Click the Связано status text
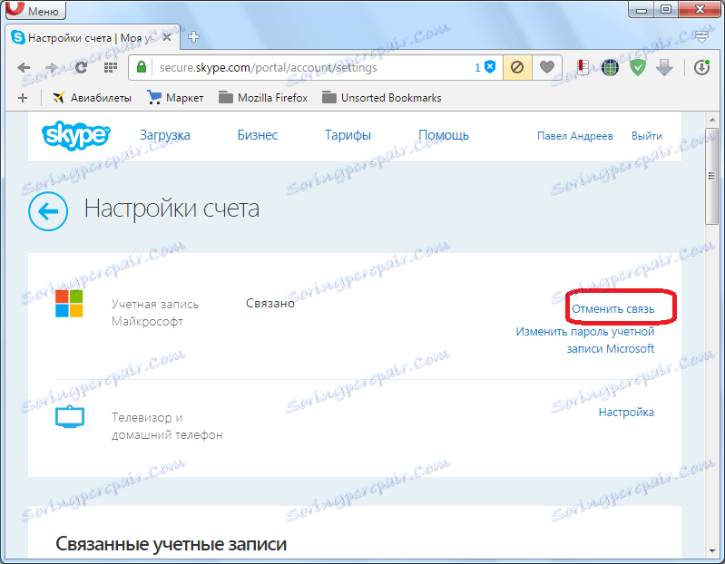The width and height of the screenshot is (725, 564). point(270,304)
